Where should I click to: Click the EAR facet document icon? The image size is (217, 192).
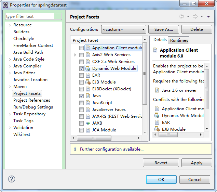(x=88, y=75)
